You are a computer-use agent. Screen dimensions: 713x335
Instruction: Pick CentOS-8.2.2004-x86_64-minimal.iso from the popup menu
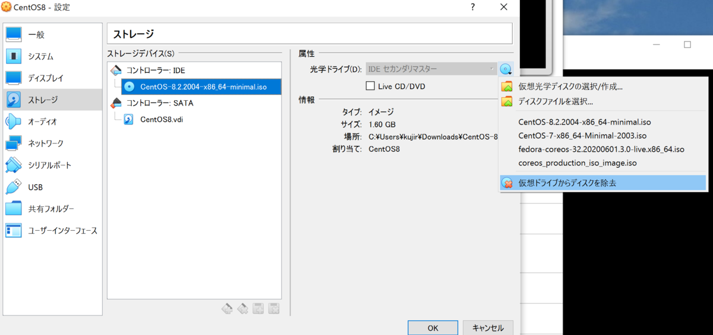[603, 122]
